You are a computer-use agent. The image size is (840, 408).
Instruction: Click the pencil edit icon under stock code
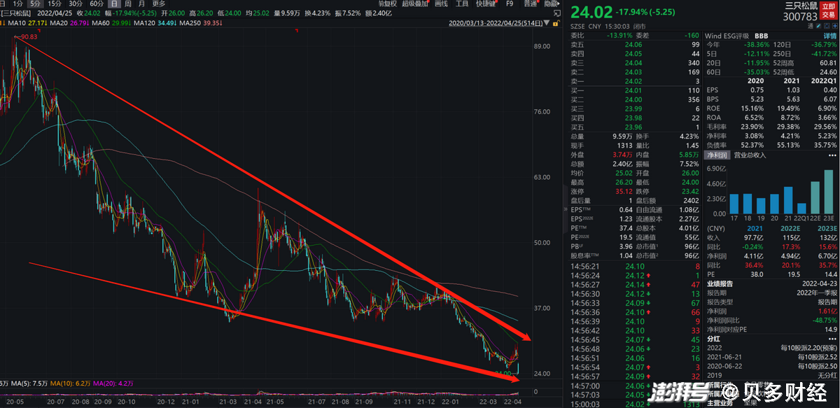tap(818, 26)
